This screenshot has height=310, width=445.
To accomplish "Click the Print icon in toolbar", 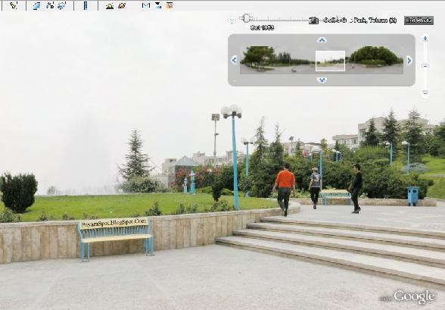I will tap(158, 5).
